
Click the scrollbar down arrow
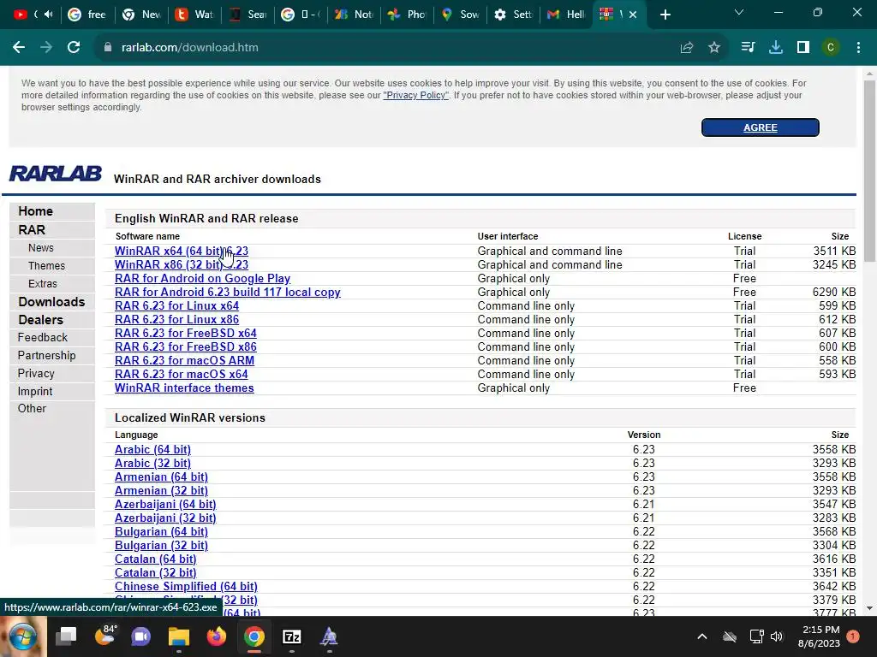[x=869, y=608]
